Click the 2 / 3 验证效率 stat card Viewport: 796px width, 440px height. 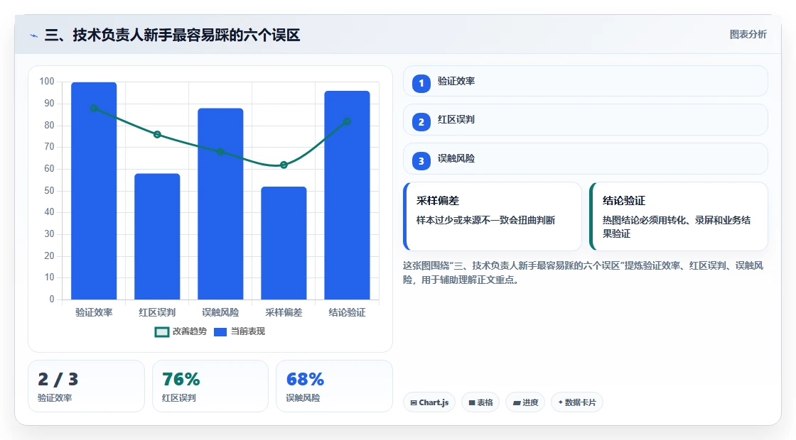[x=86, y=386]
